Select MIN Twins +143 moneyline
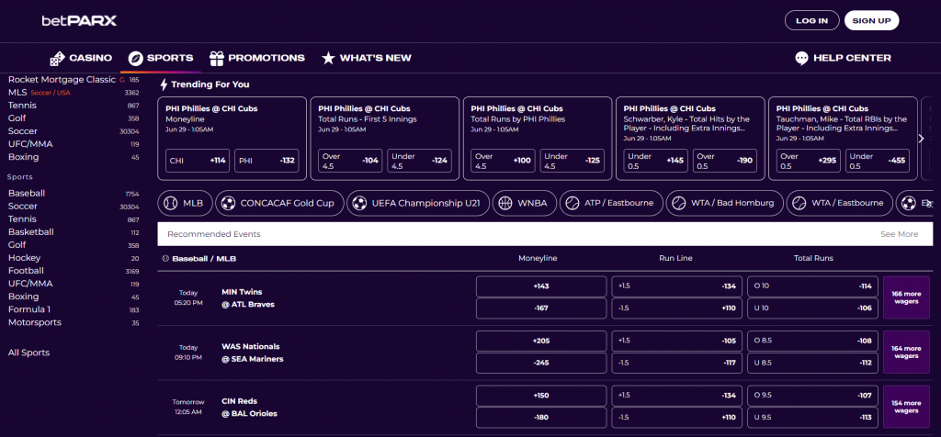This screenshot has height=437, width=941. tap(541, 286)
